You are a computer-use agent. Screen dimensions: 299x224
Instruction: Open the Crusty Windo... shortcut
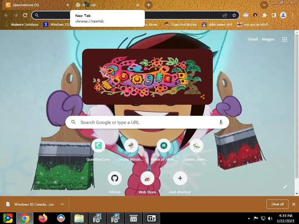coord(131,150)
